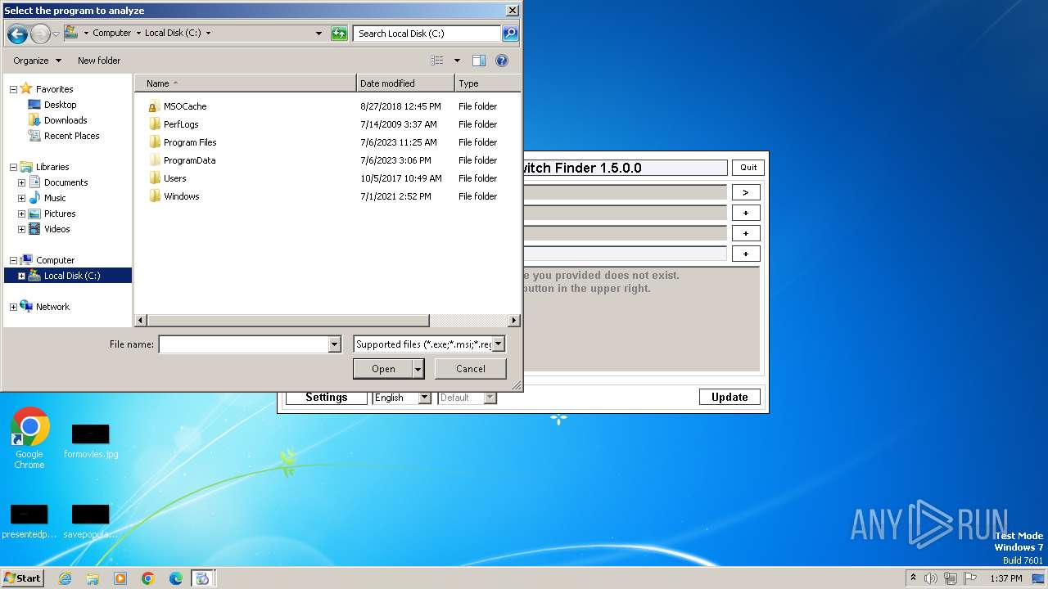
Task: Cancel the file selection dialog
Action: click(x=470, y=369)
